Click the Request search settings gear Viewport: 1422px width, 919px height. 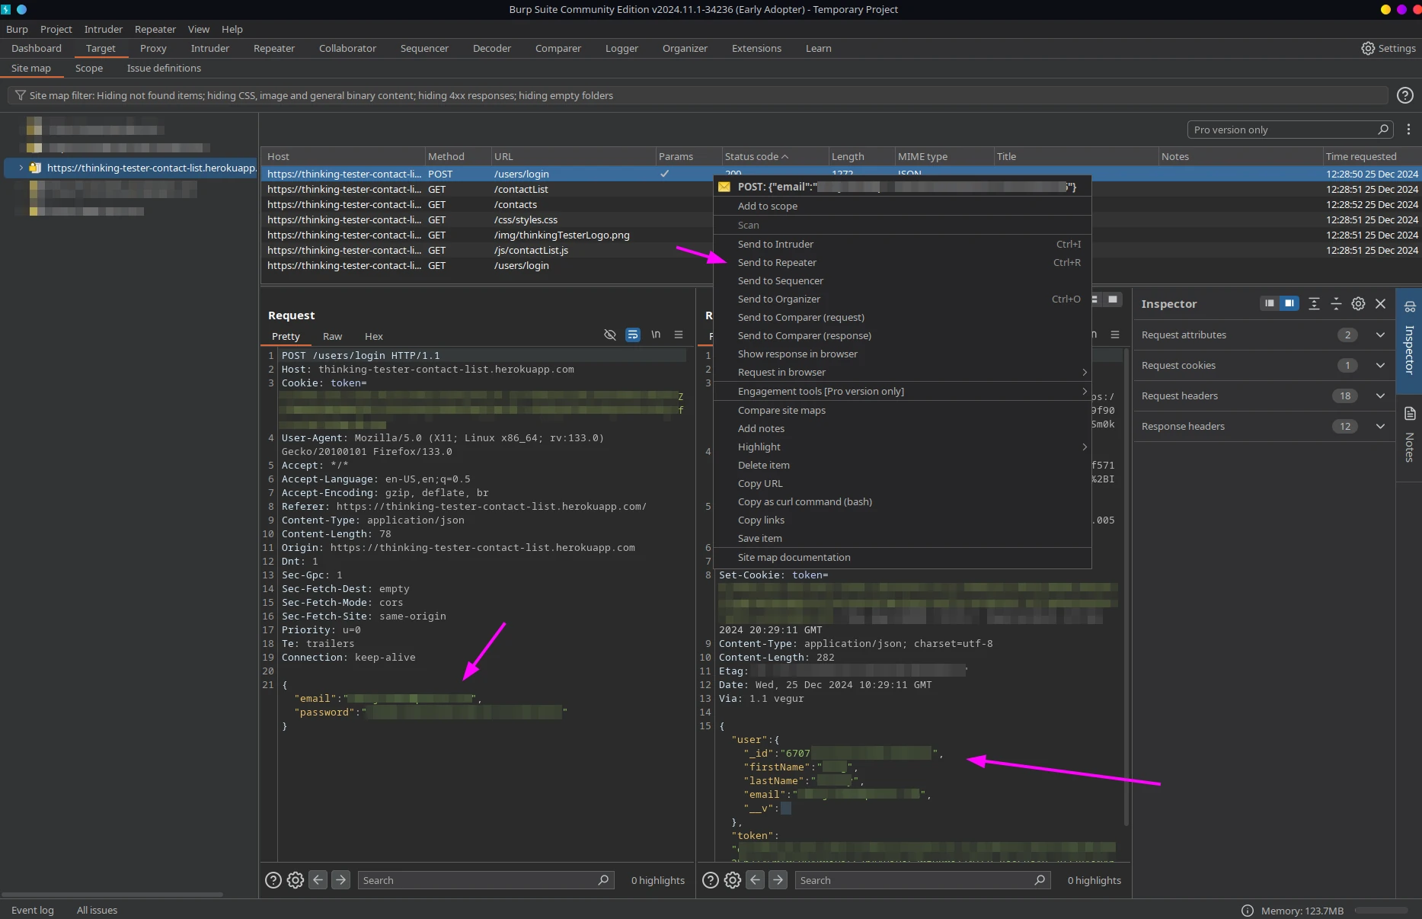[296, 880]
